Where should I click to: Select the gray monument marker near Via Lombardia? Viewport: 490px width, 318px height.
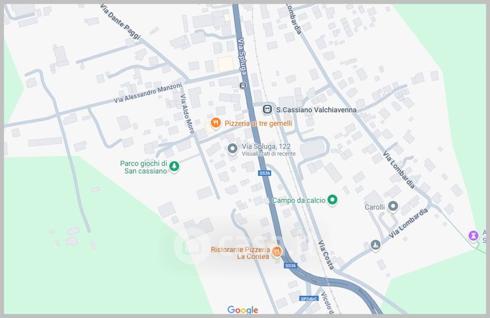click(x=375, y=245)
